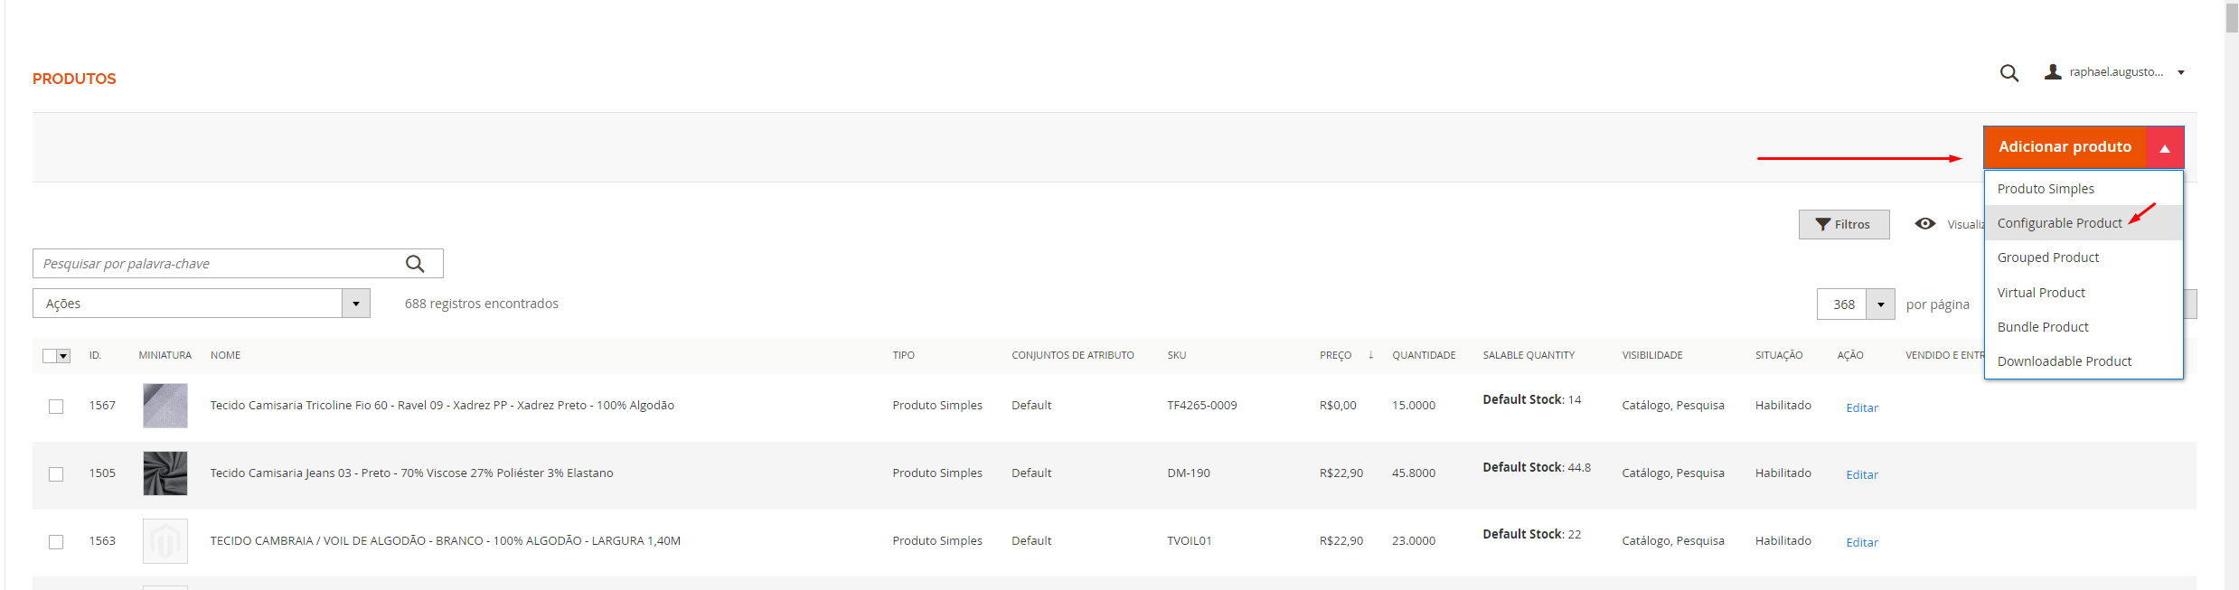This screenshot has height=590, width=2239.
Task: Click thumbnail of Tecido Camisaria Jeans 03
Action: pyautogui.click(x=165, y=473)
